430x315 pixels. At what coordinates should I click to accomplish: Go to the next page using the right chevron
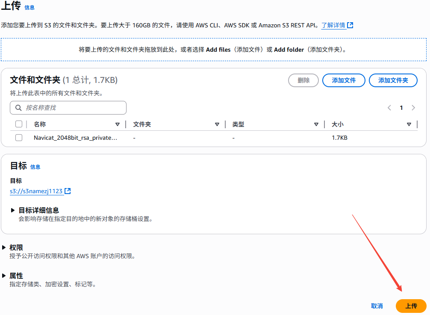pos(413,108)
